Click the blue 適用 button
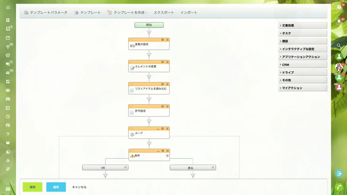The width and height of the screenshot is (347, 195). pyautogui.click(x=56, y=187)
